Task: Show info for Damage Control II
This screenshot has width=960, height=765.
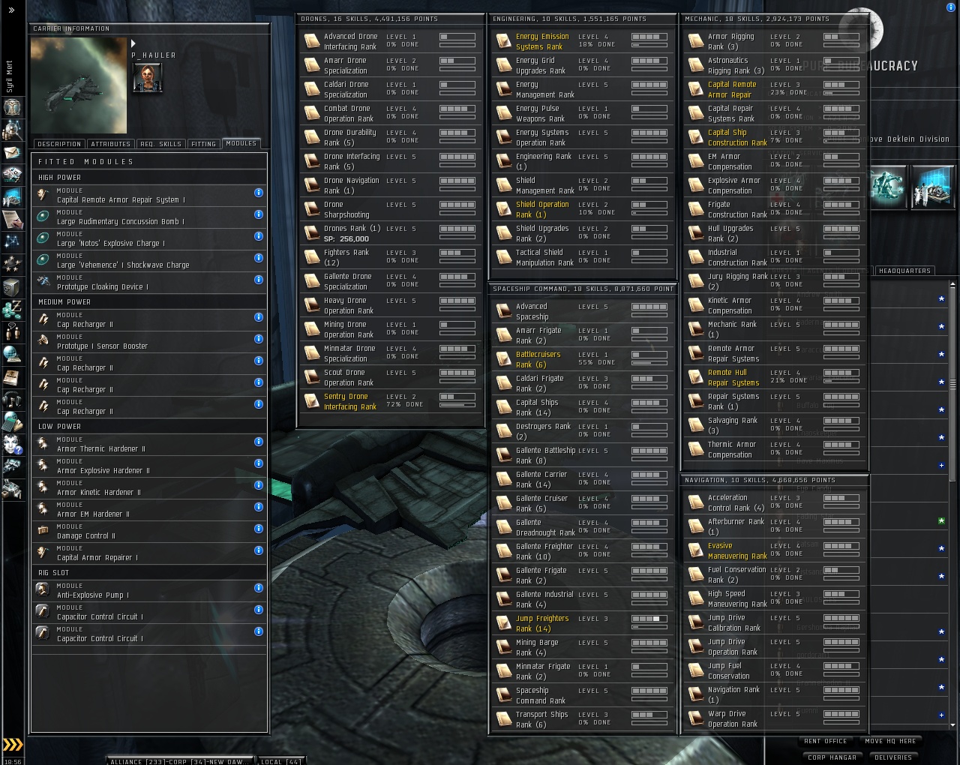Action: tap(259, 529)
